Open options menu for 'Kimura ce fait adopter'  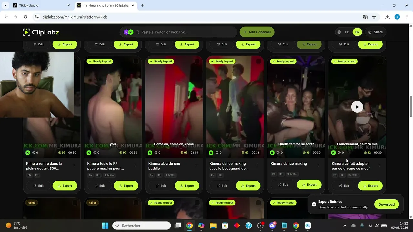coord(379,165)
